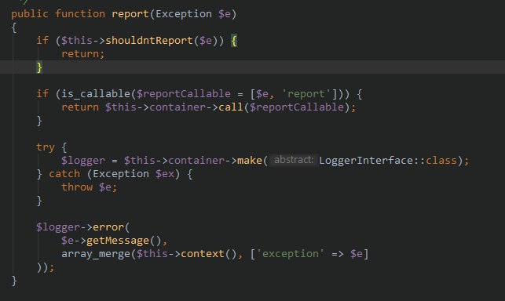
Task: Click the 'abstract:' parameter hint
Action: pos(294,160)
